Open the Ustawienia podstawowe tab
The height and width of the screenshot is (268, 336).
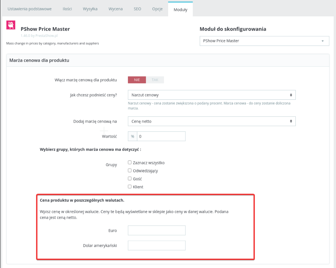[29, 9]
